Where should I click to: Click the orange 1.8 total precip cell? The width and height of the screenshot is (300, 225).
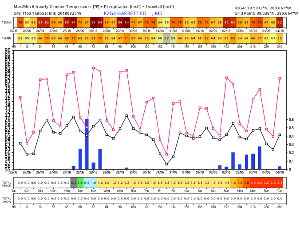pyautogui.click(x=246, y=183)
